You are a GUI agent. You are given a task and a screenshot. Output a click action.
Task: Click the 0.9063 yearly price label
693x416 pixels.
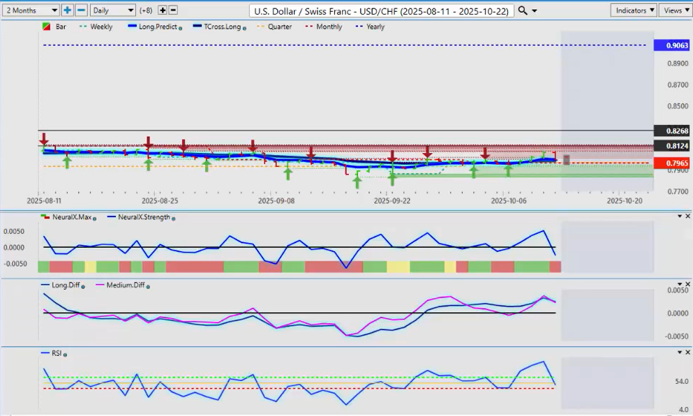pyautogui.click(x=672, y=45)
